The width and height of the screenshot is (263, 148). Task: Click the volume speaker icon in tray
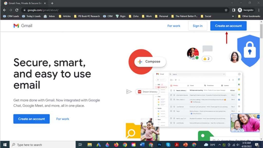click(x=238, y=145)
